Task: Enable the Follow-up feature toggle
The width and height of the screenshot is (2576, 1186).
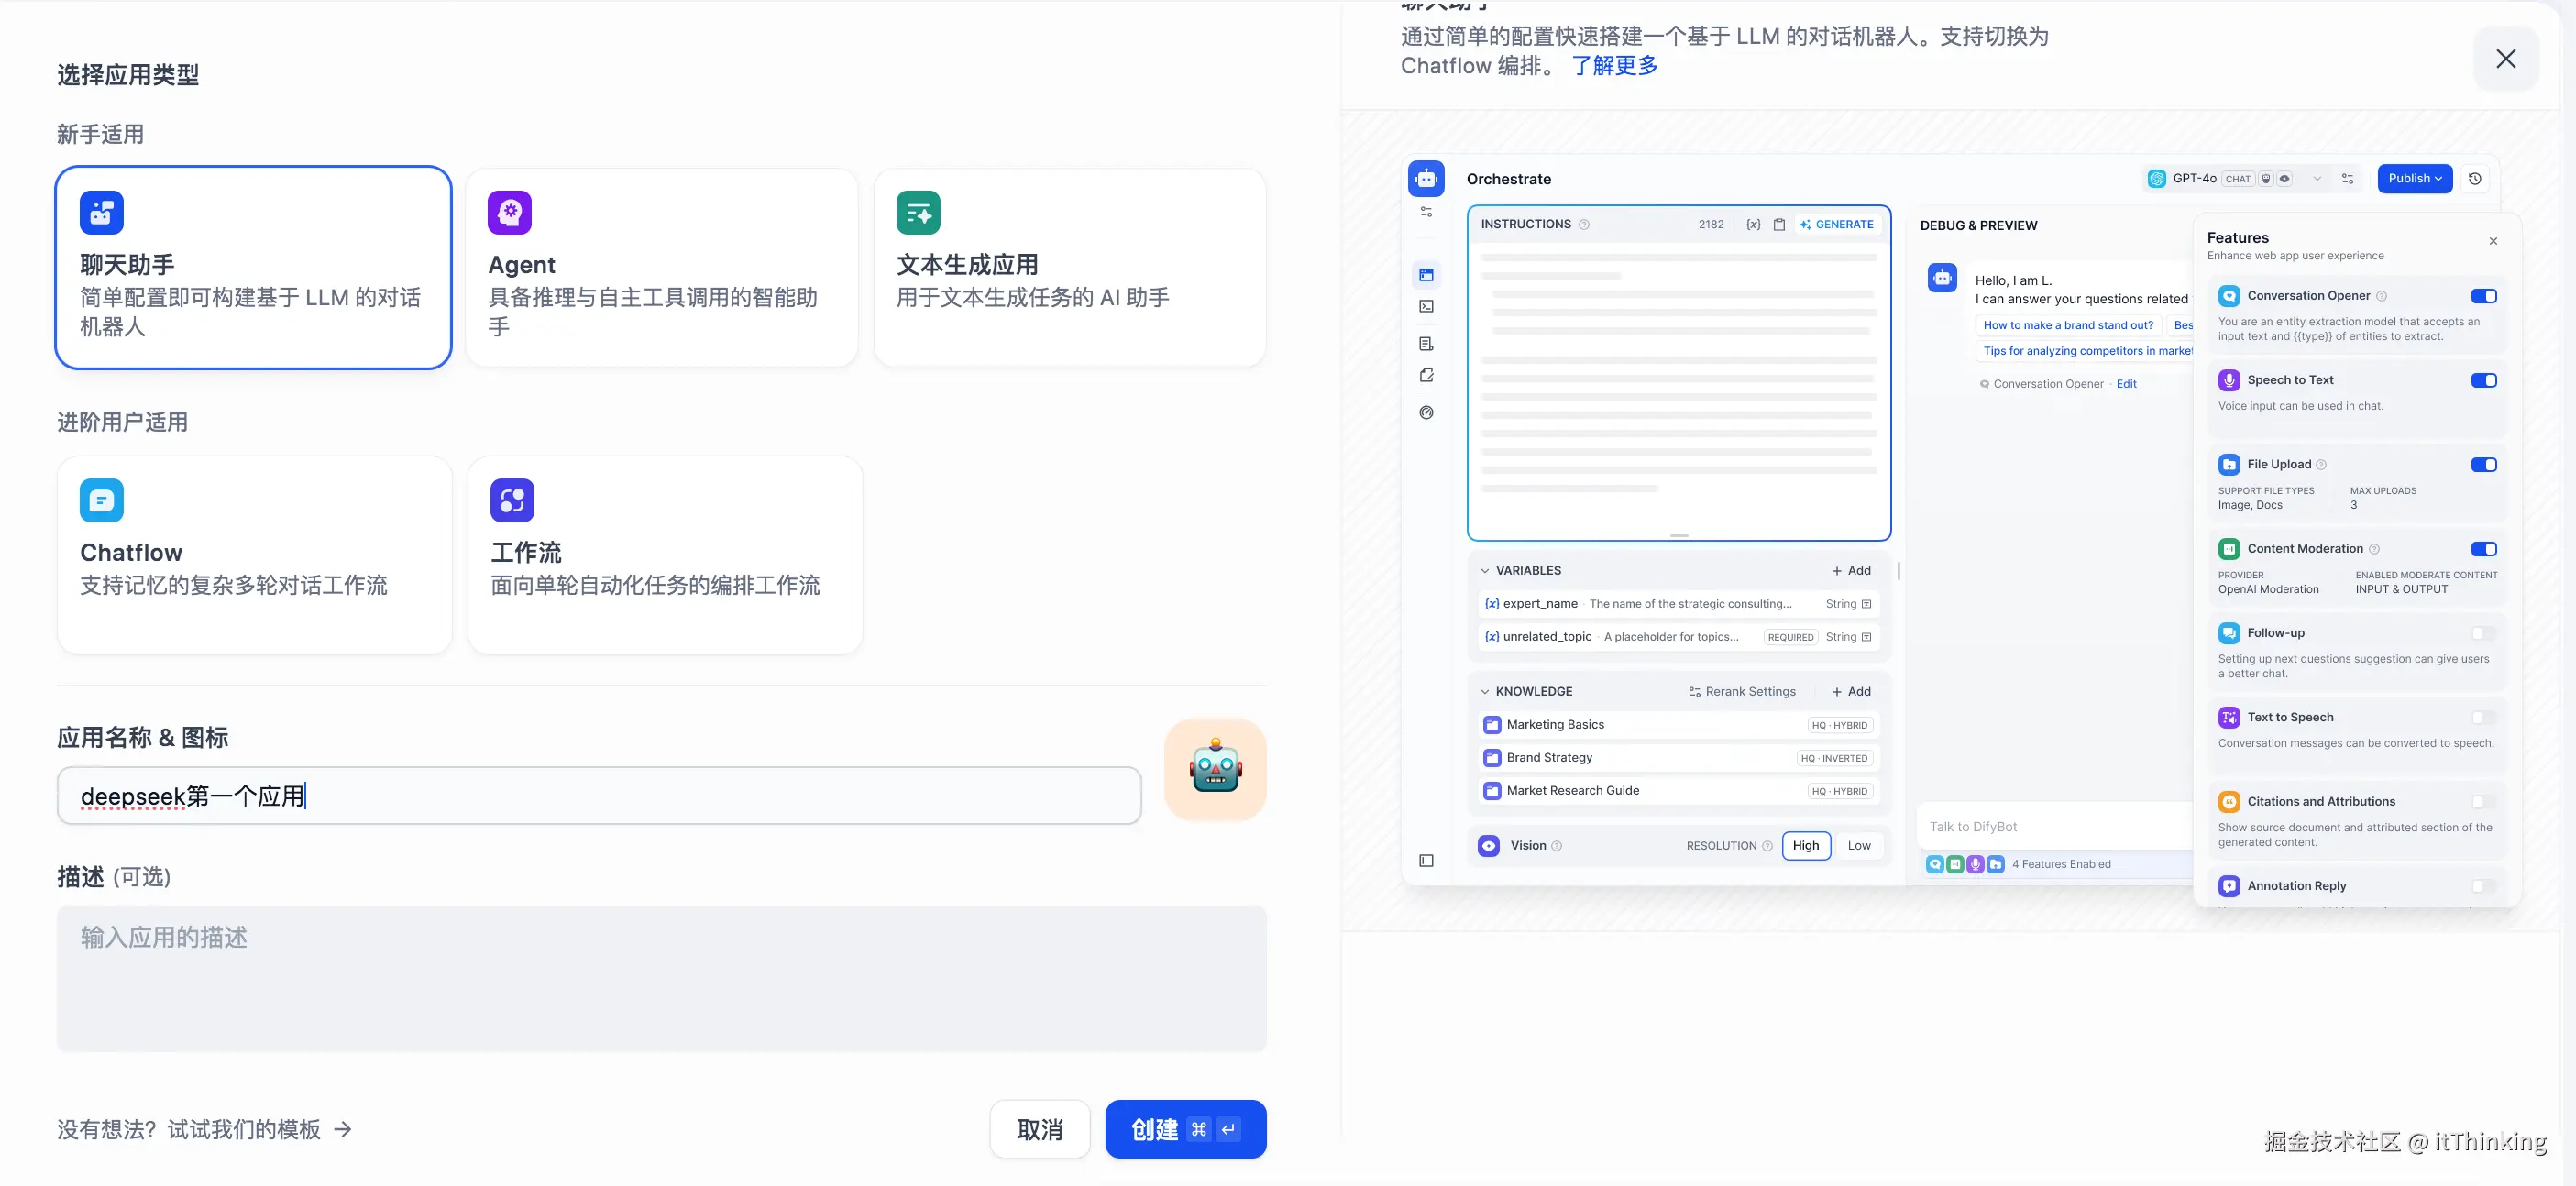Action: [x=2483, y=633]
